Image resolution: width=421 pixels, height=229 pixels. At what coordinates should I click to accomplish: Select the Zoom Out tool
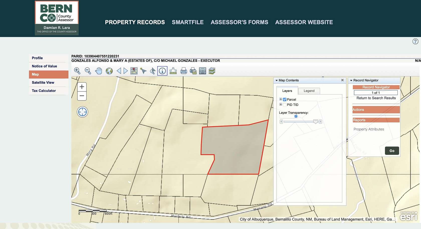(87, 71)
